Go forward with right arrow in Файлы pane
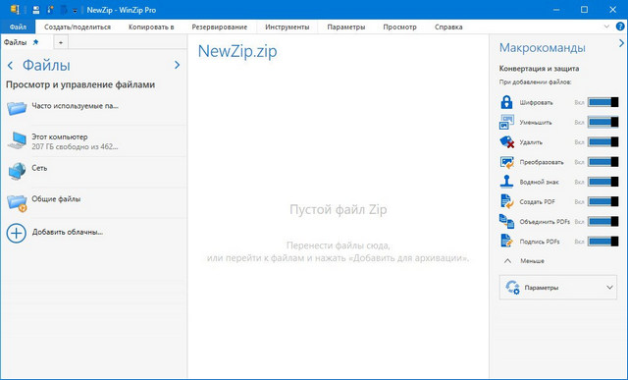Screen dimensions: 628x380 tap(177, 65)
